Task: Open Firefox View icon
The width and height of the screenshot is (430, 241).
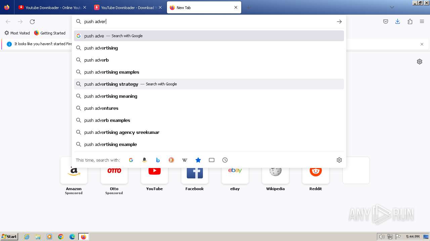Action: [7, 7]
